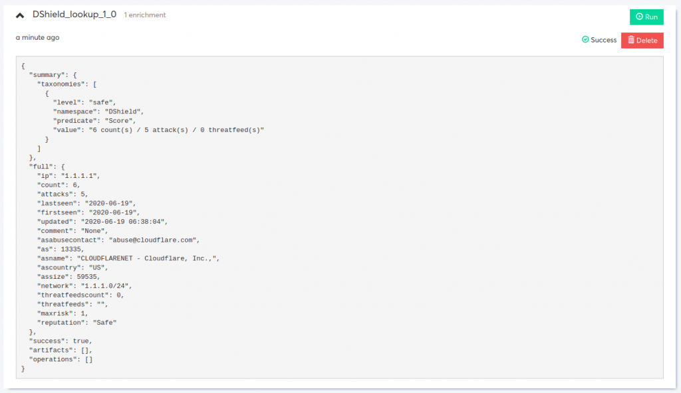
Task: Click the green Success checkmark icon
Action: (585, 39)
